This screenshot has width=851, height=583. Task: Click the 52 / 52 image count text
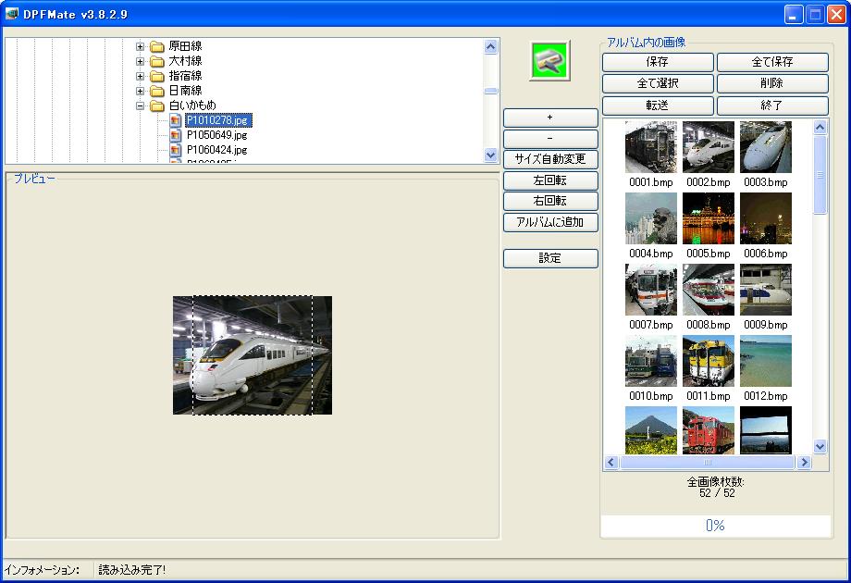coord(717,493)
